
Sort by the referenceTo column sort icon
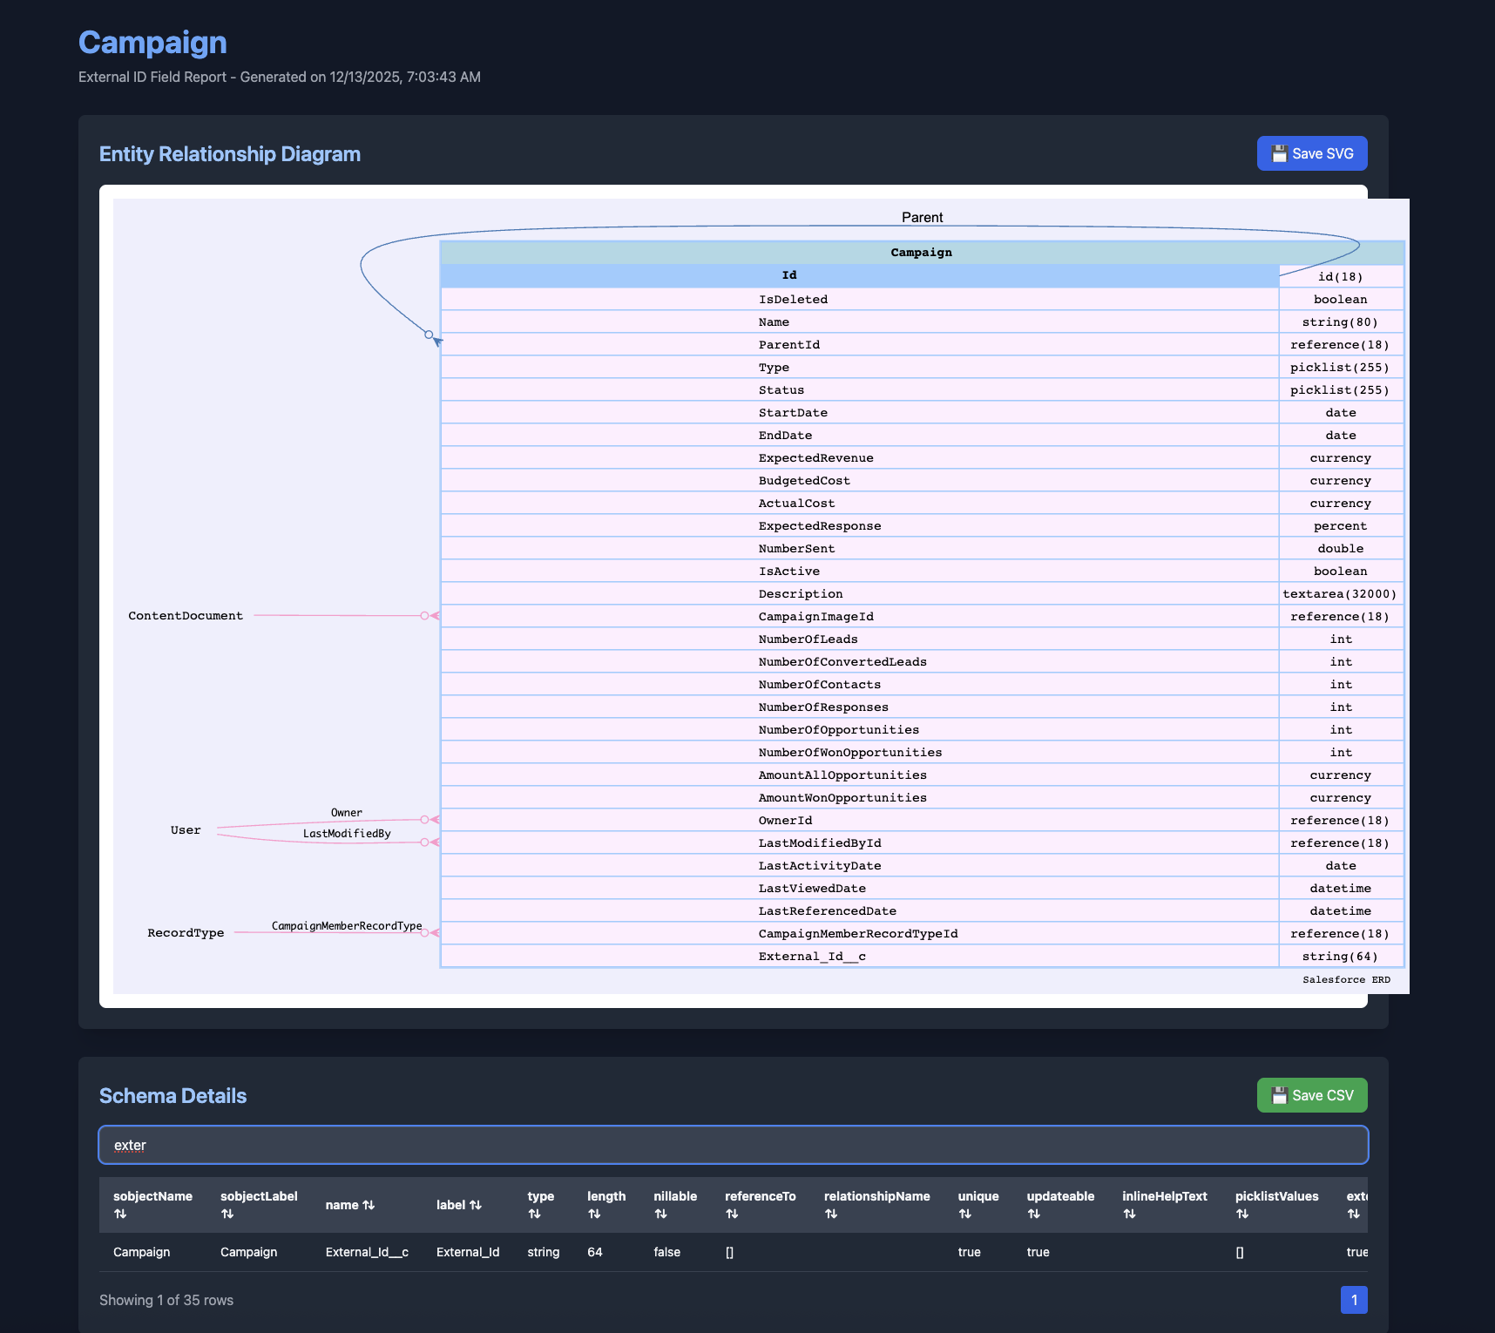pos(732,1214)
